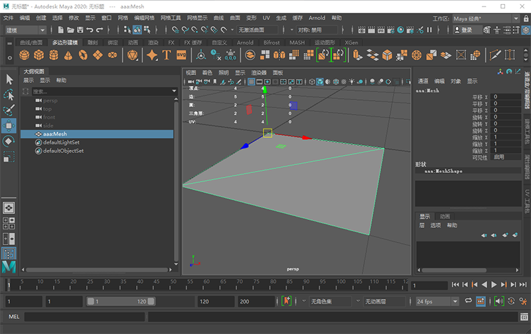
Task: Create a polygon sphere from the shelf
Action: coord(24,56)
